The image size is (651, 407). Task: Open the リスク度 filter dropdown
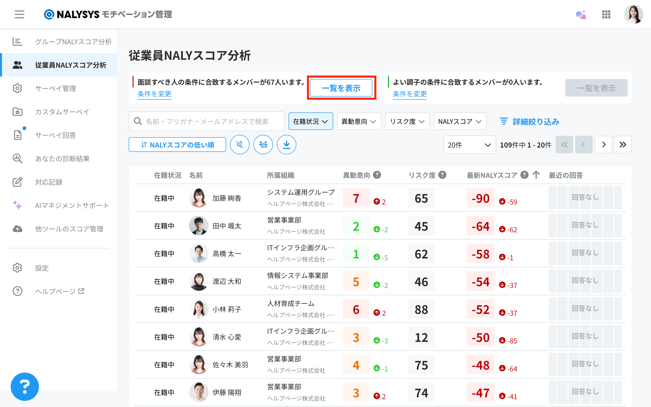407,121
